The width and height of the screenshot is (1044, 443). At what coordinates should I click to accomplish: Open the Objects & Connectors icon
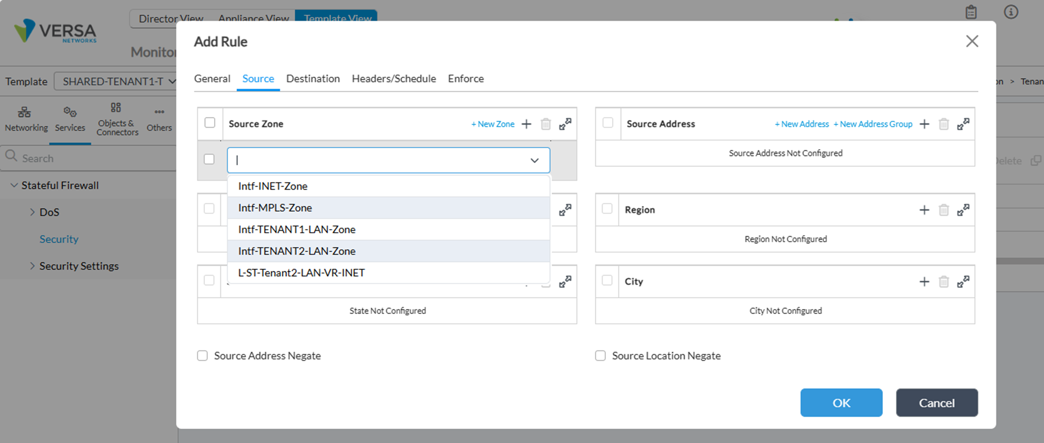116,108
